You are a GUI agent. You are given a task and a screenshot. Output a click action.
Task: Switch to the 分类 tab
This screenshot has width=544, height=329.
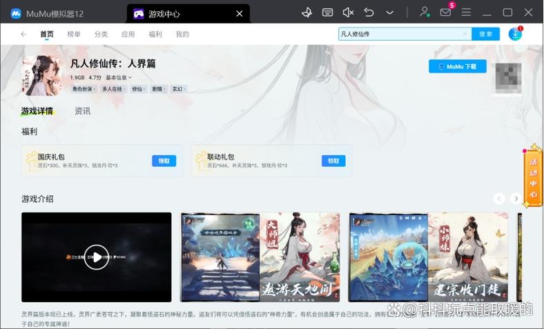point(101,34)
